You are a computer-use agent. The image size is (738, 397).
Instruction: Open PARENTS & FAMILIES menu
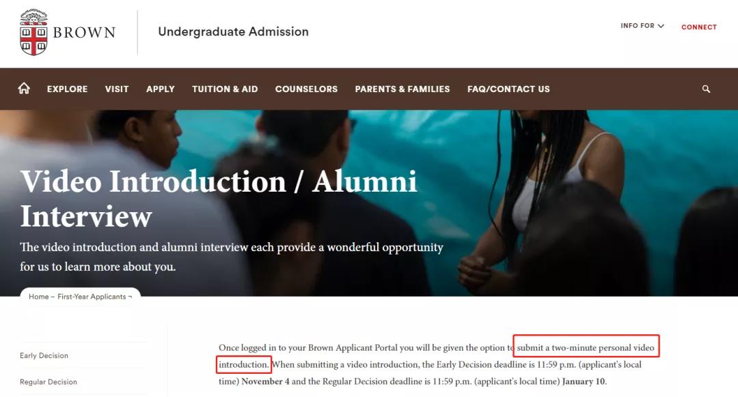[x=402, y=89]
